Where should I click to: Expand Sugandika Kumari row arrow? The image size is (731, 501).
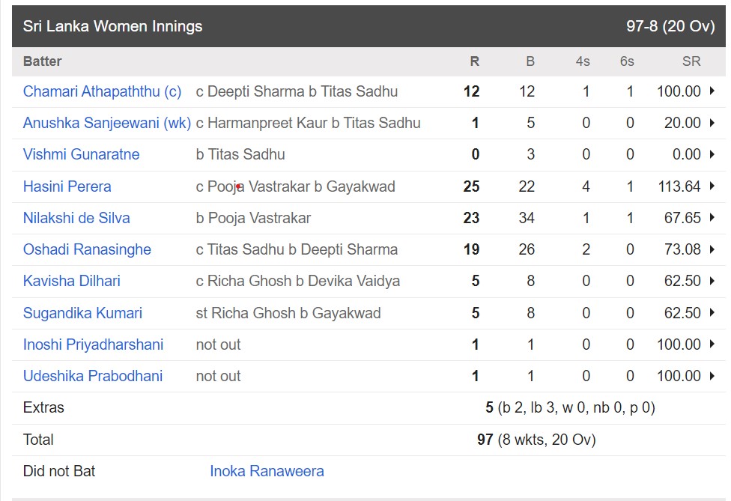click(x=712, y=312)
